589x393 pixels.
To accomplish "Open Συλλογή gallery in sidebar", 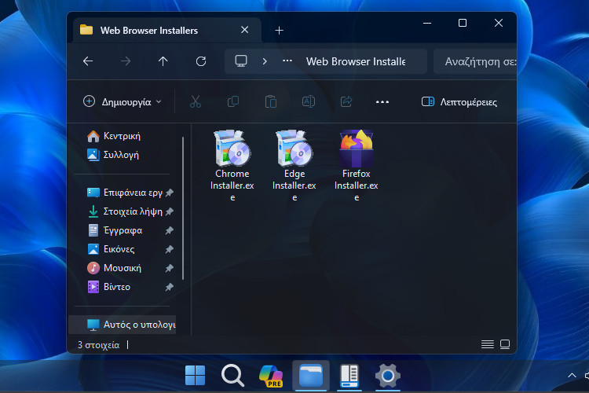I will (x=122, y=155).
